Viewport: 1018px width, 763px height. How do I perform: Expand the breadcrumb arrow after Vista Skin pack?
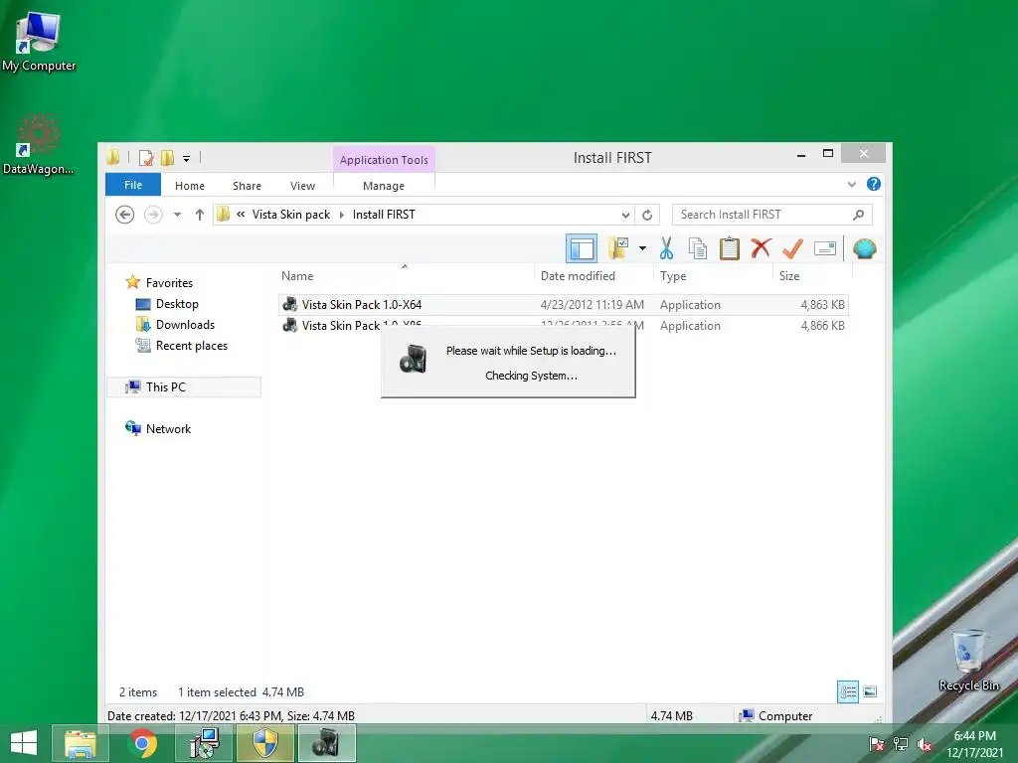tap(342, 215)
